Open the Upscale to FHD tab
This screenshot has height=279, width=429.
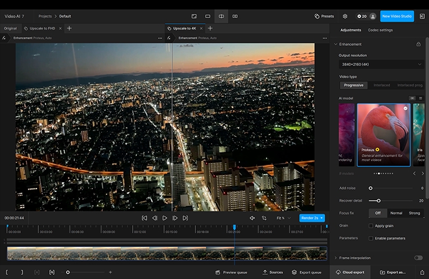(x=43, y=28)
